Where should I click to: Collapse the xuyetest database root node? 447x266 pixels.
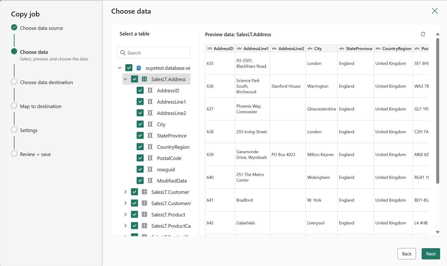[120, 68]
